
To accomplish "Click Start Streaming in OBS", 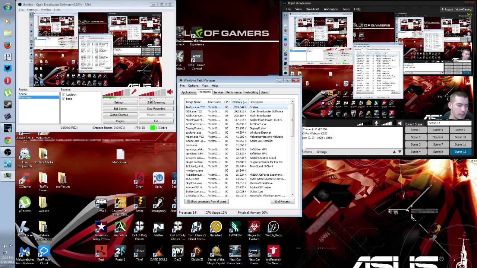I will coord(156,102).
